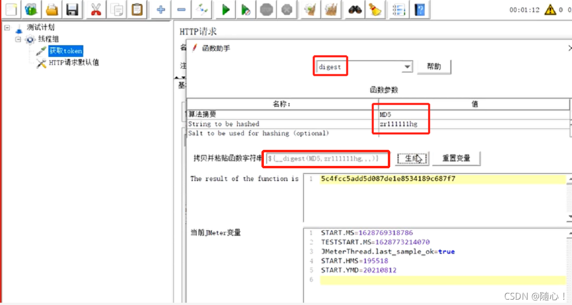Click the Help question mark icon
Image resolution: width=572 pixels, height=305 pixels.
coord(419,9)
